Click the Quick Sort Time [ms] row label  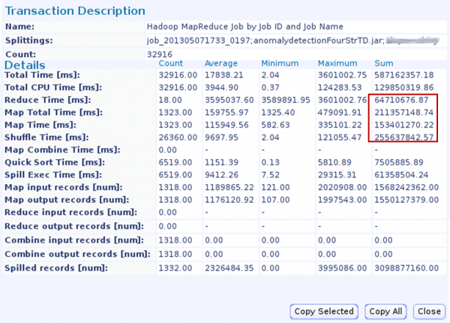(55, 162)
